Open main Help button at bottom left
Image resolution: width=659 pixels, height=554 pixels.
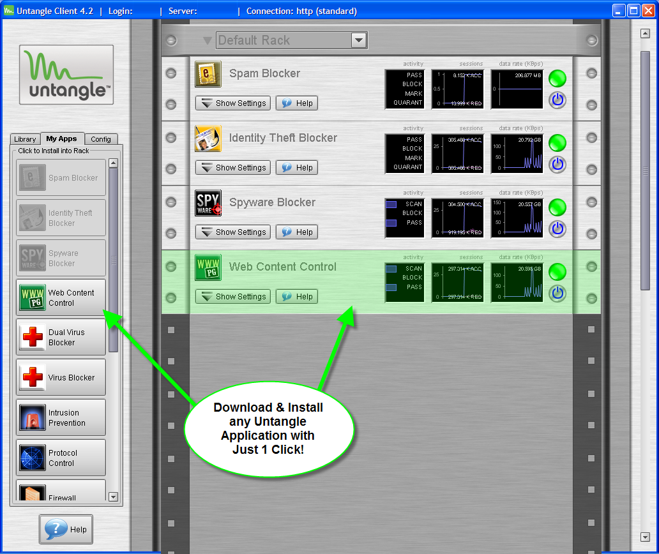tap(66, 529)
